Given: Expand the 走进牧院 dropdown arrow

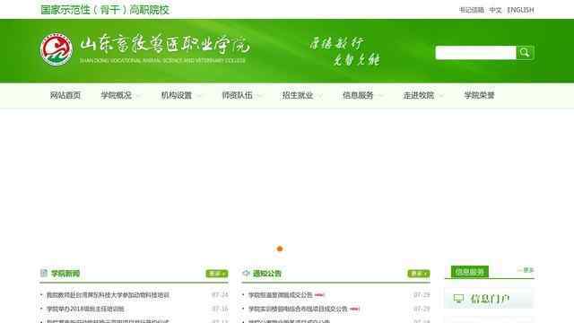Looking at the screenshot, I should tap(441, 96).
